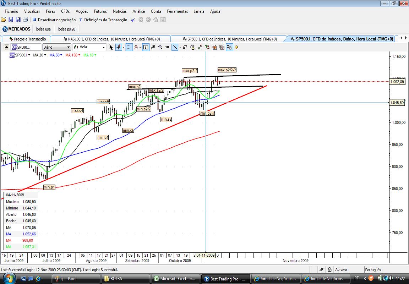Open the Vela chart type dropdown
The image size is (409, 284).
pos(89,47)
